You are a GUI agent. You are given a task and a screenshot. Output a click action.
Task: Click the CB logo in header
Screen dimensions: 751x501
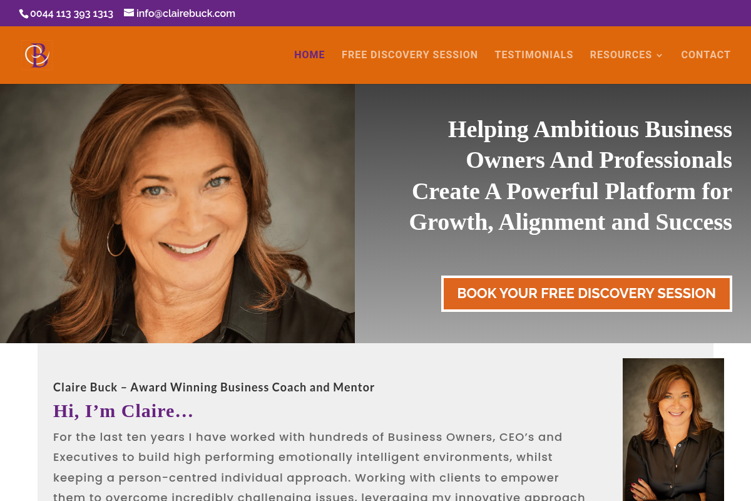point(36,55)
